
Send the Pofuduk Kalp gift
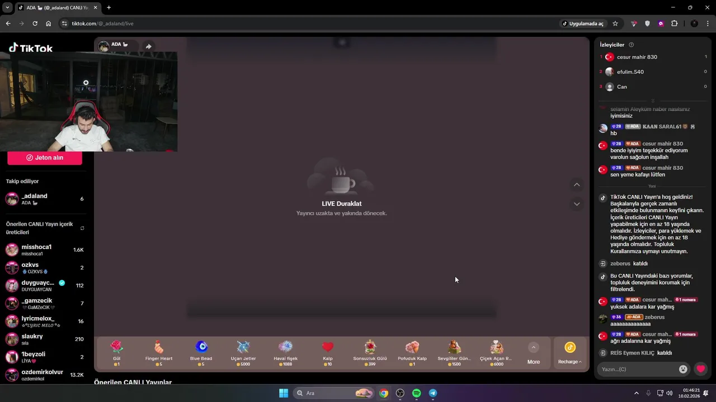pyautogui.click(x=412, y=353)
